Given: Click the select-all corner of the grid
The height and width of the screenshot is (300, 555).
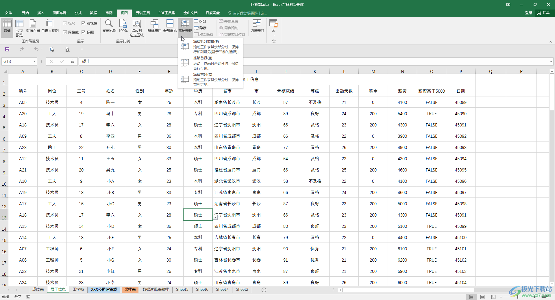Looking at the screenshot, I should (x=5, y=71).
